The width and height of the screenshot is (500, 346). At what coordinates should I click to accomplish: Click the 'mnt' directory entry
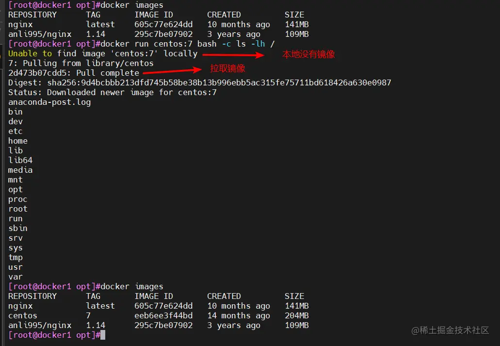click(16, 180)
